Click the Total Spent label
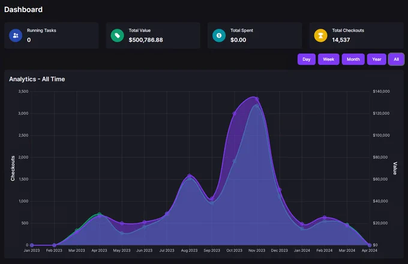 tap(241, 31)
